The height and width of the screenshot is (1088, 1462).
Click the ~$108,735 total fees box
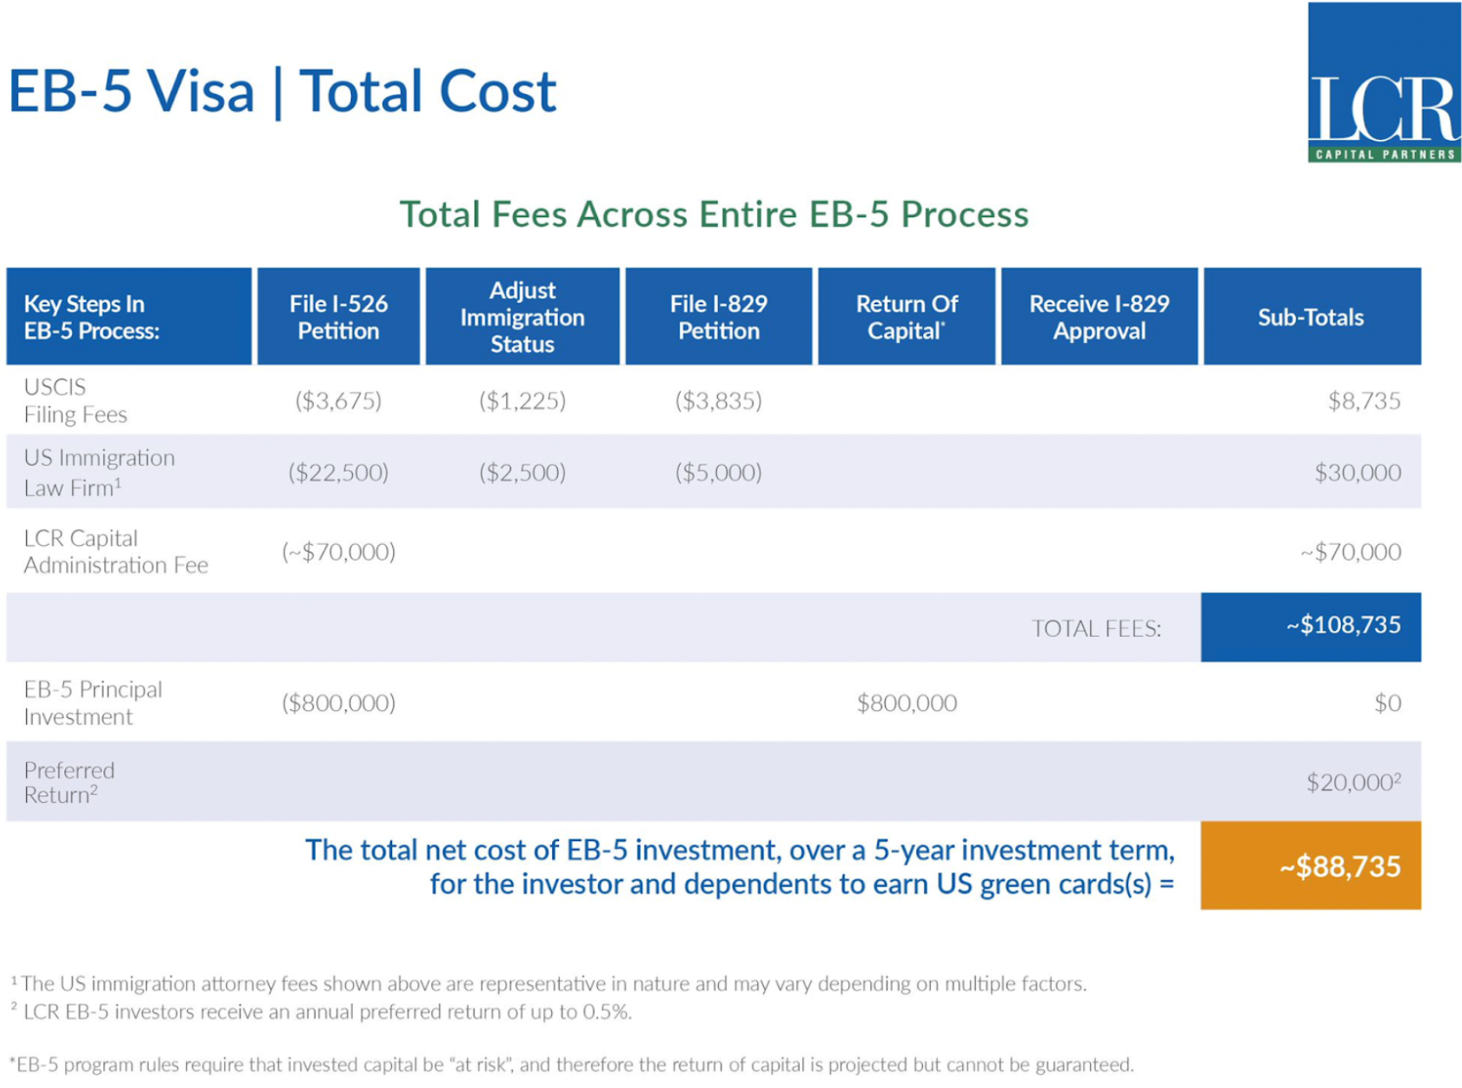coord(1311,627)
